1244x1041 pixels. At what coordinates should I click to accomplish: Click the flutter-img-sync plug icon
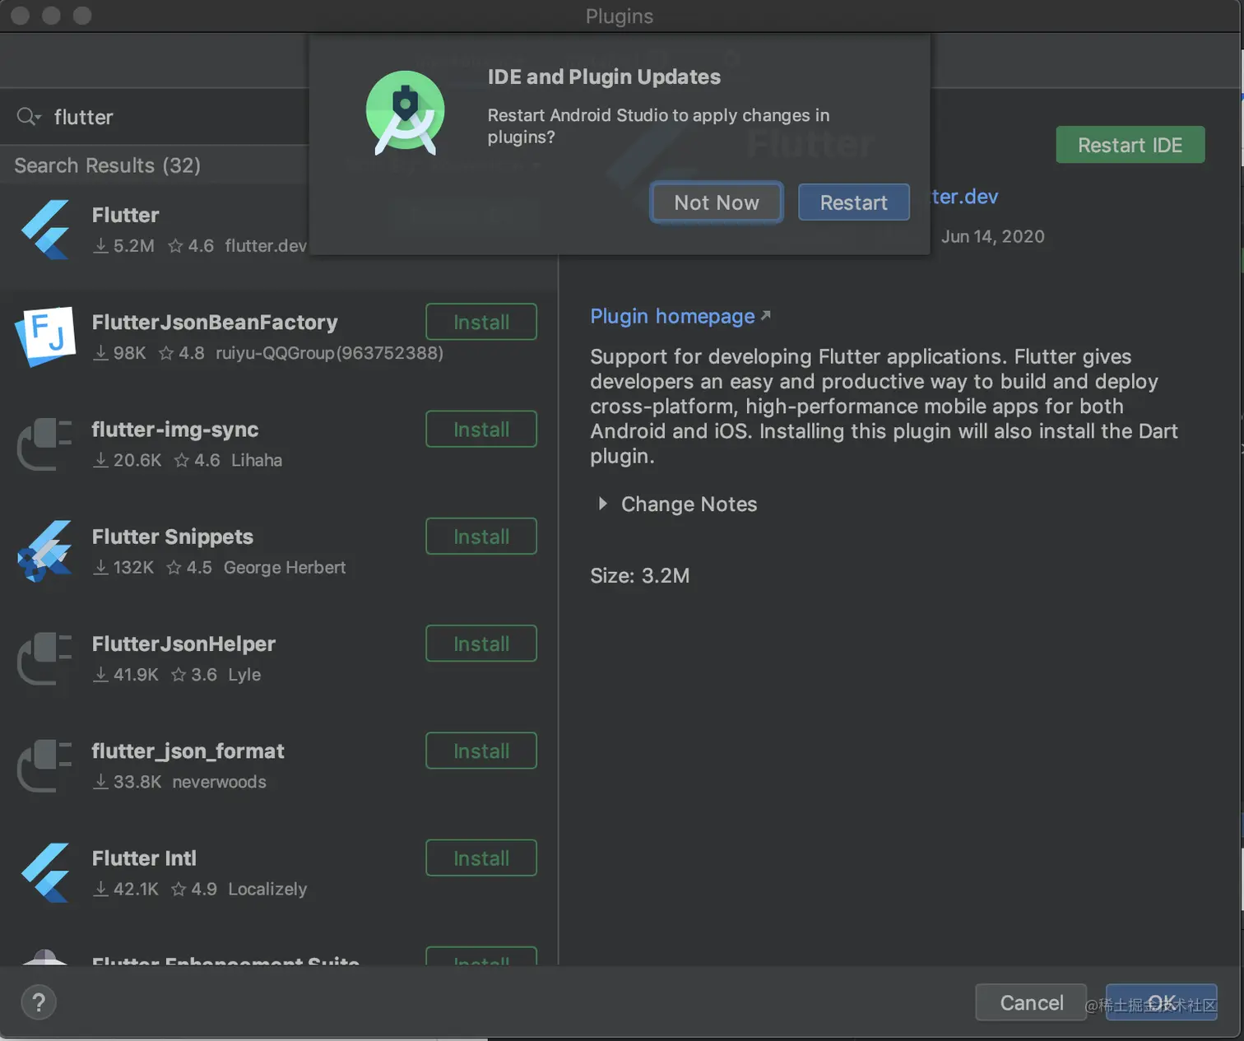pos(44,444)
